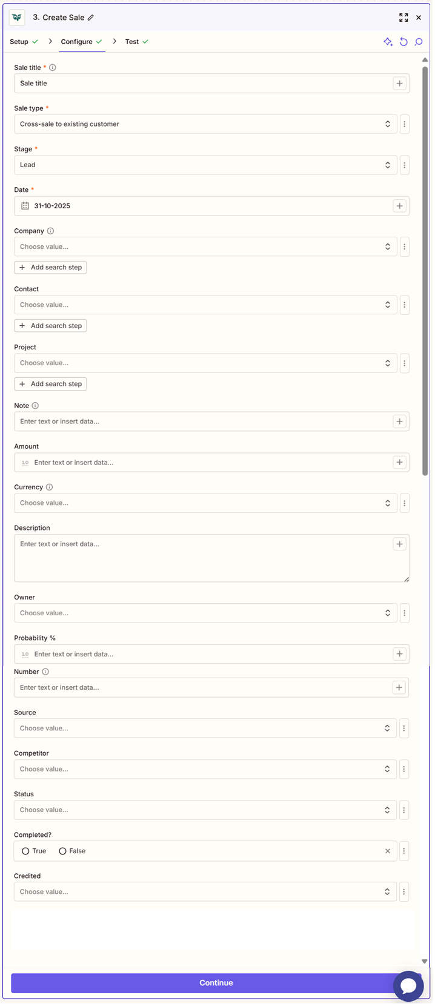
Task: Add search step under Company
Action: click(50, 267)
